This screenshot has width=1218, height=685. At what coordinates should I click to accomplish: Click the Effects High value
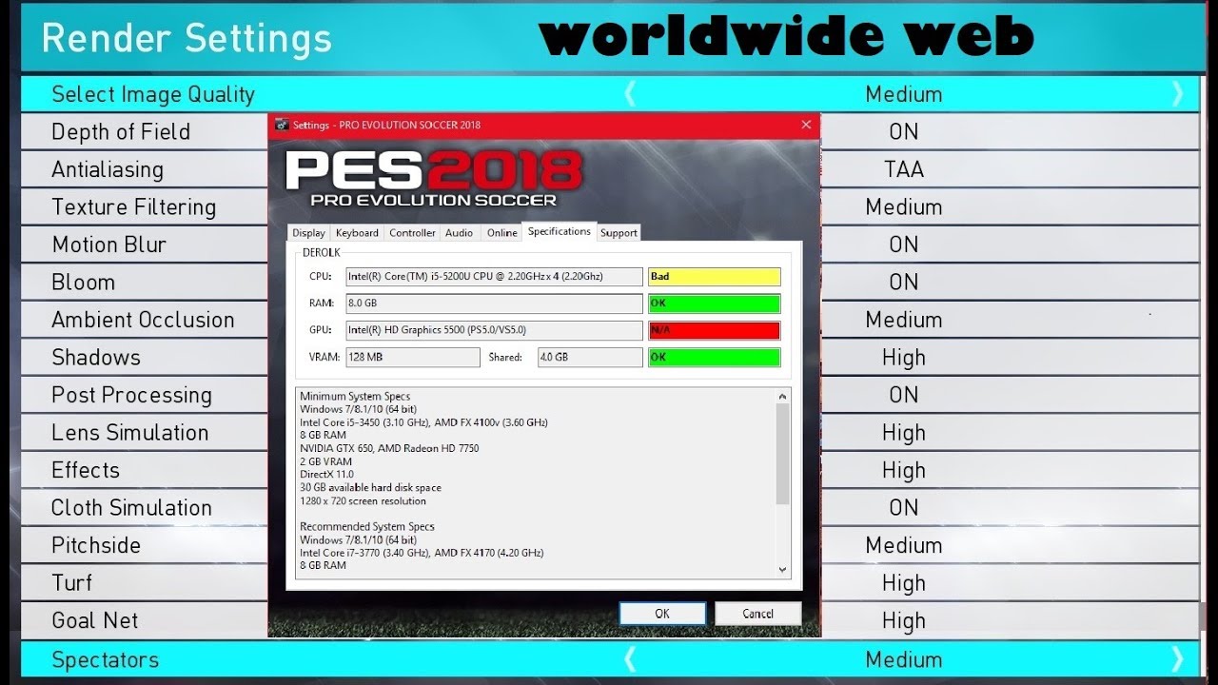(x=904, y=470)
